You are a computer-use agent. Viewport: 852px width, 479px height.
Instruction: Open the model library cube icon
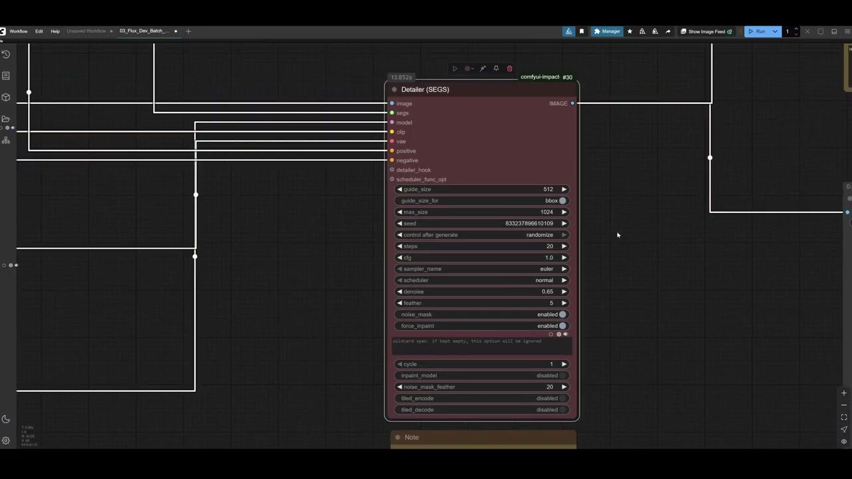(x=6, y=97)
